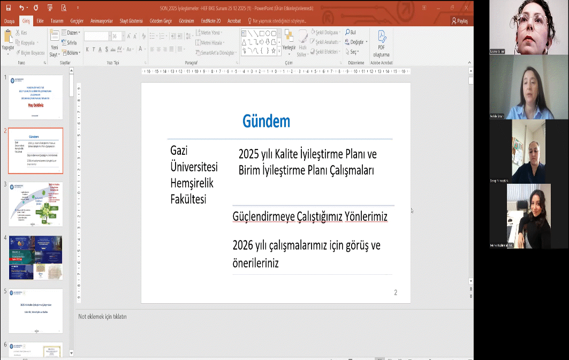Switch to the Slayt Gösterisi tab
Image resolution: width=569 pixels, height=360 pixels.
pyautogui.click(x=130, y=21)
